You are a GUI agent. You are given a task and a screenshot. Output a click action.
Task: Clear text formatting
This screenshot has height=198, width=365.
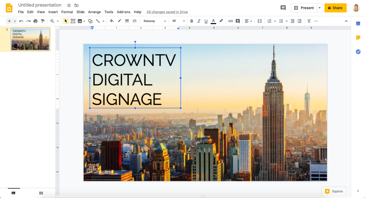coord(309,21)
